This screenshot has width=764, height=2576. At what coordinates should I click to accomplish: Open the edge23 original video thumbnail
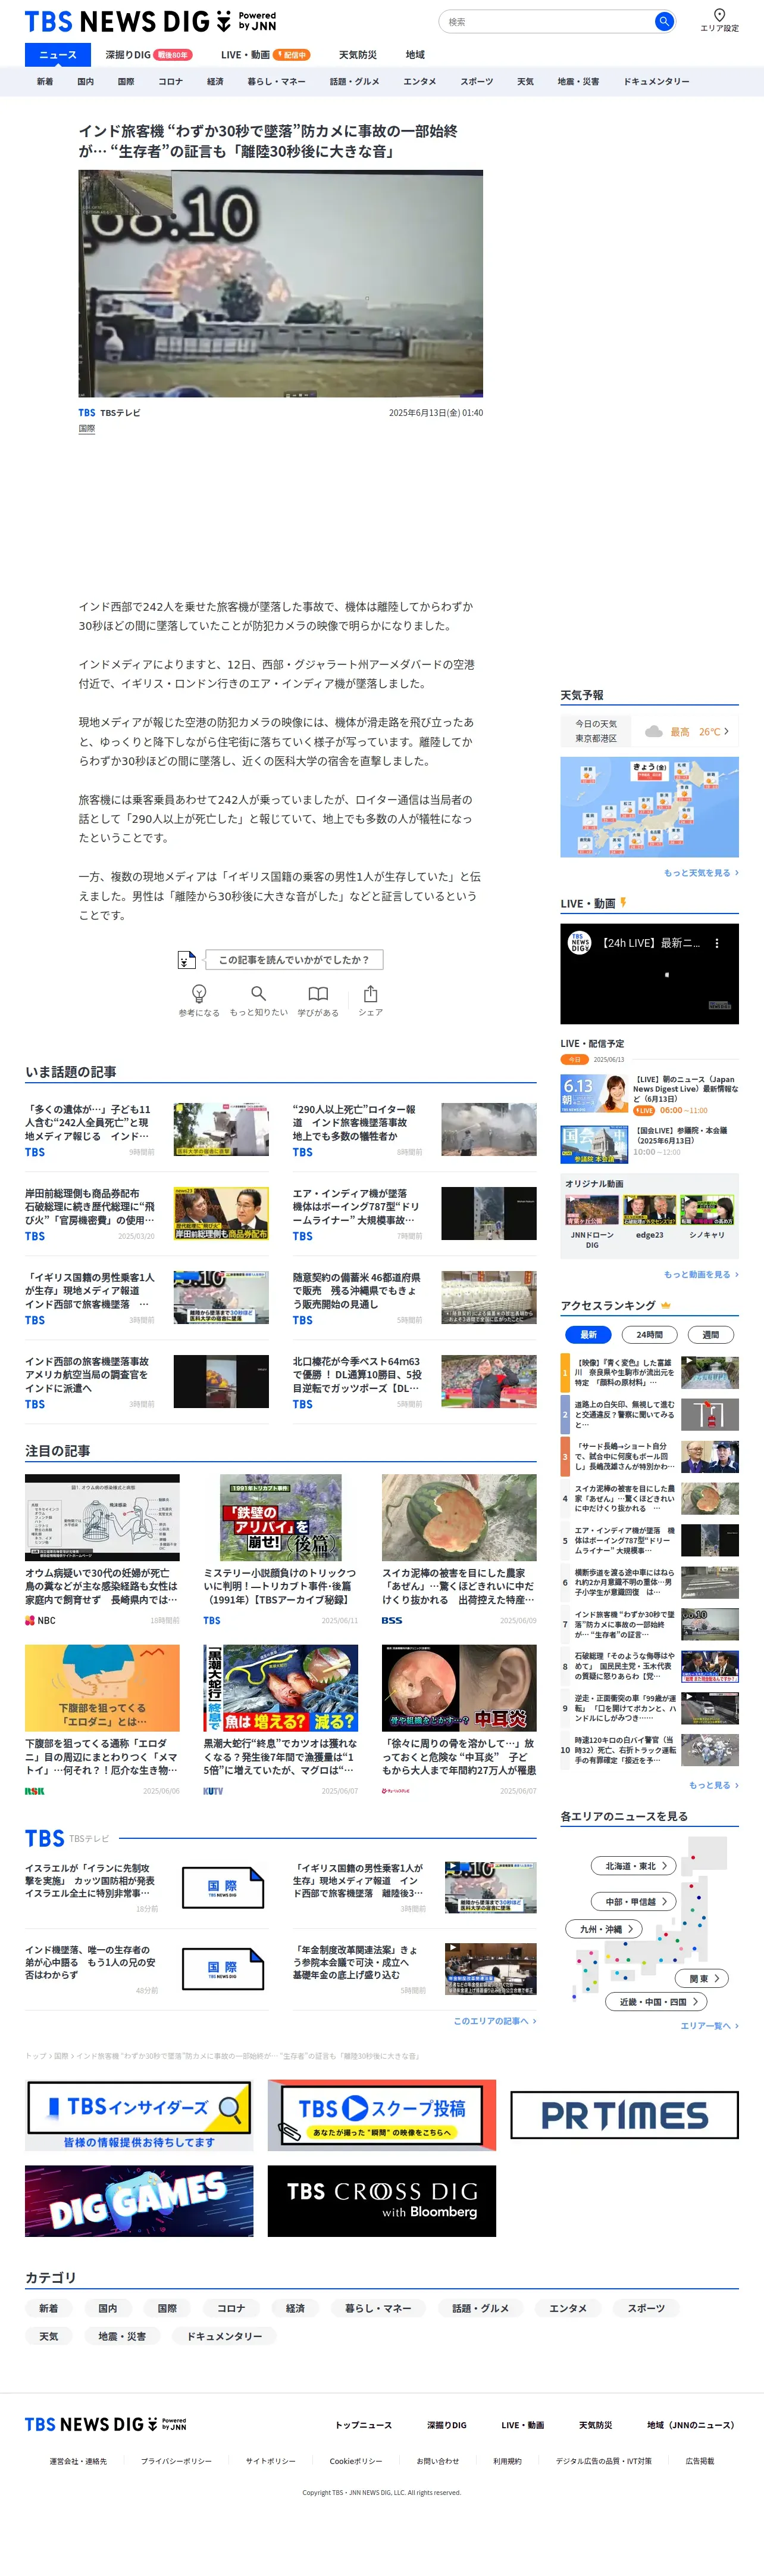pos(649,1210)
